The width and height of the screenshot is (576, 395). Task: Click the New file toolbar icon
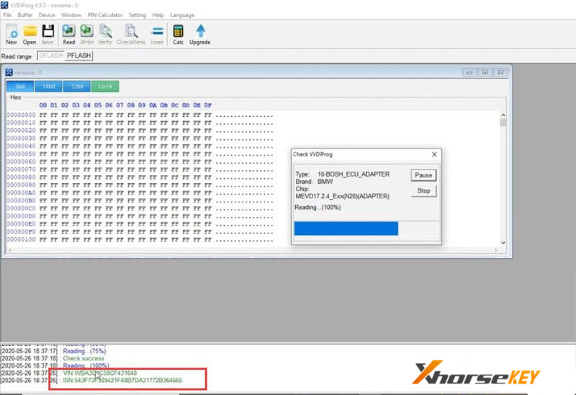pyautogui.click(x=12, y=35)
